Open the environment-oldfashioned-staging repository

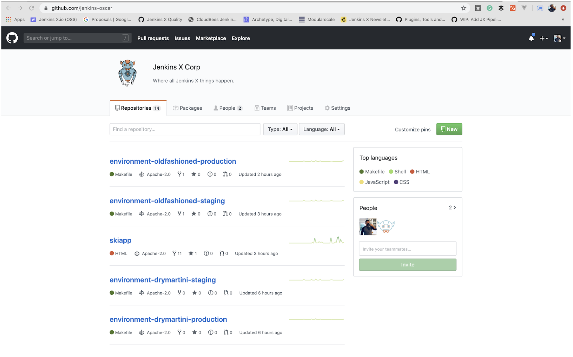(167, 201)
